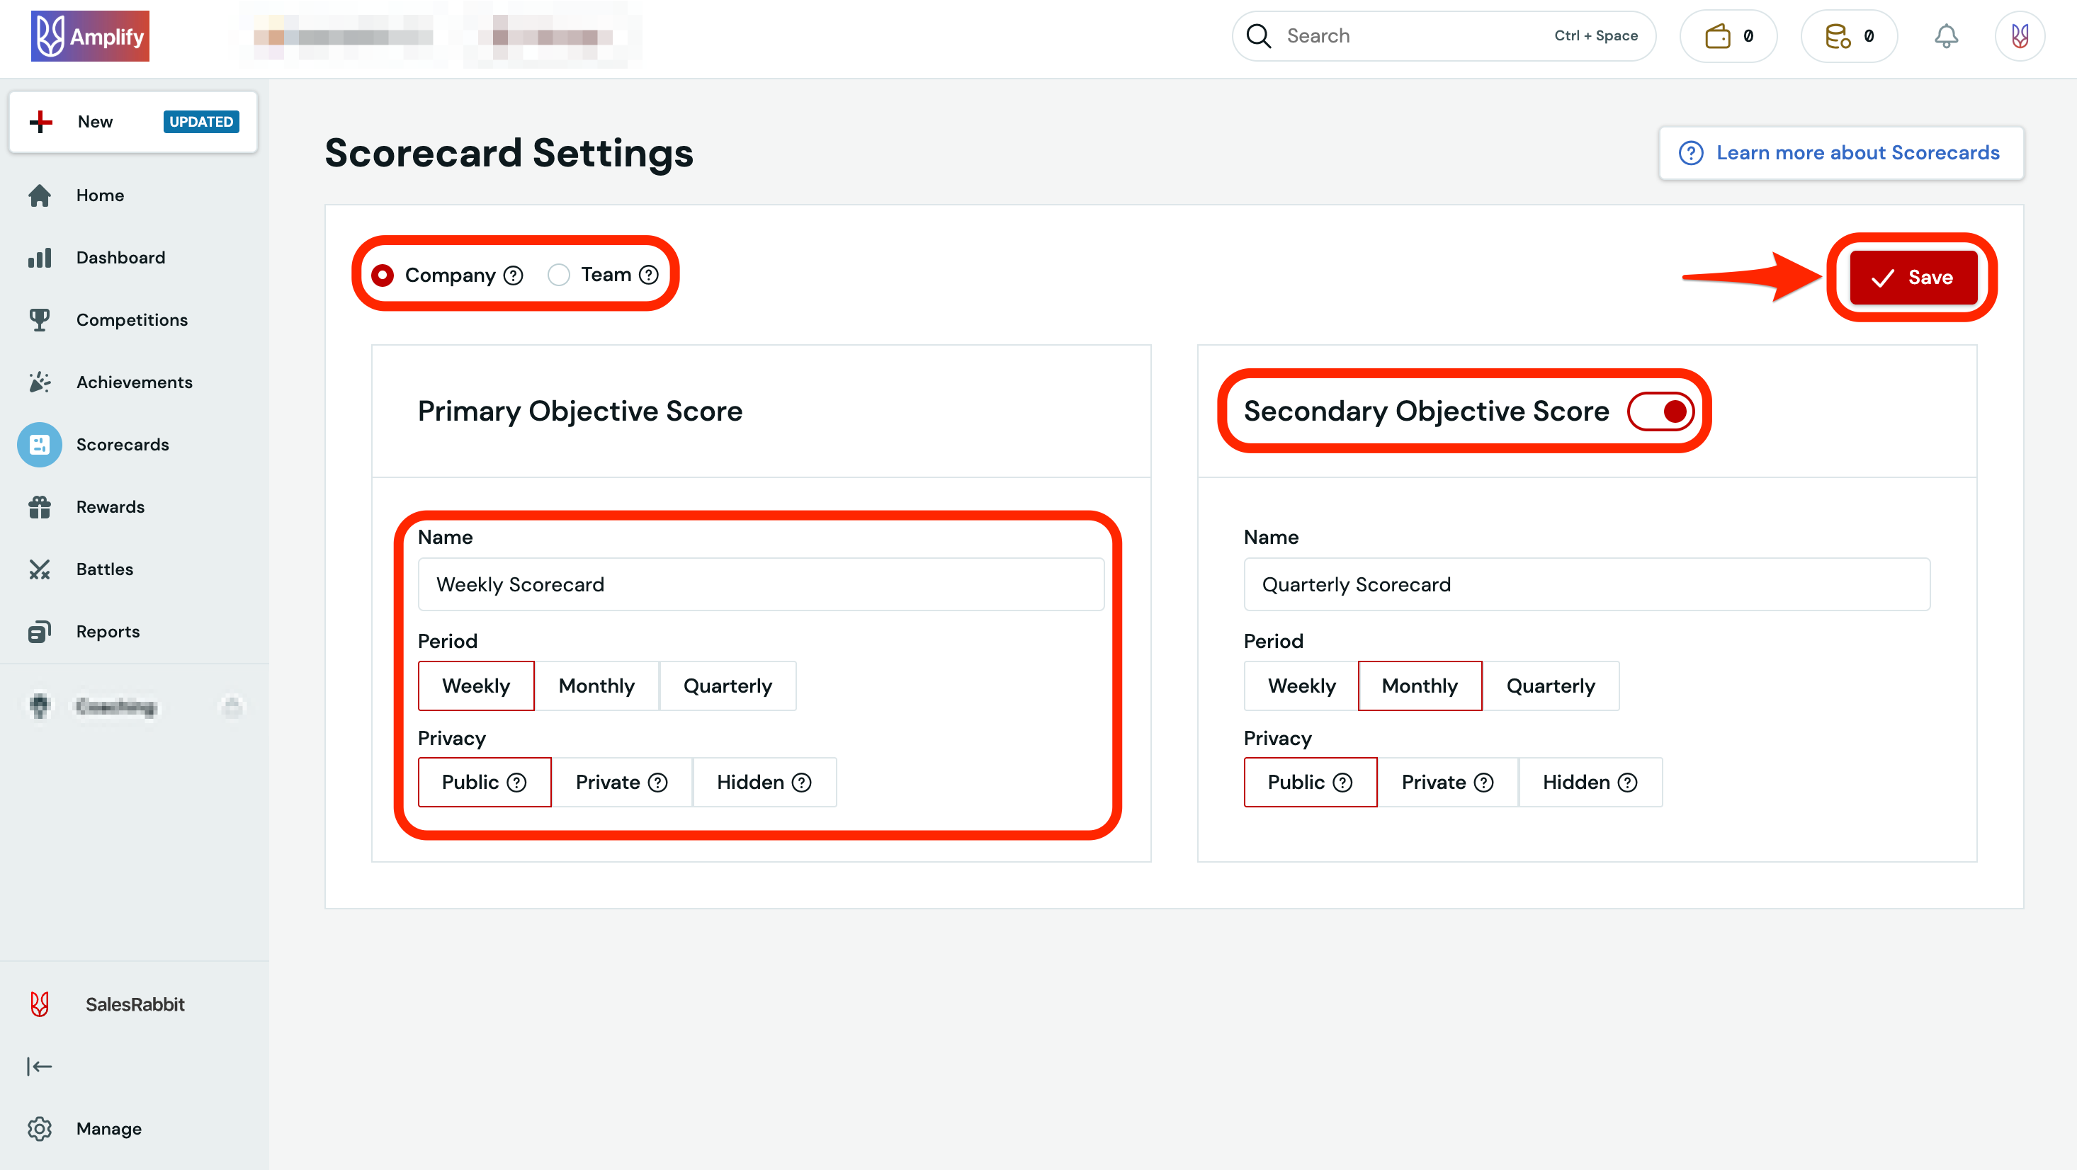Click the notification bell
Image resolution: width=2077 pixels, height=1170 pixels.
[1947, 35]
